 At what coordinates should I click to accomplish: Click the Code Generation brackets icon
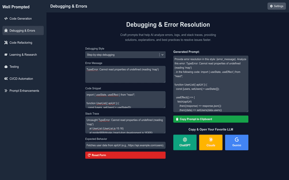pos(6,19)
